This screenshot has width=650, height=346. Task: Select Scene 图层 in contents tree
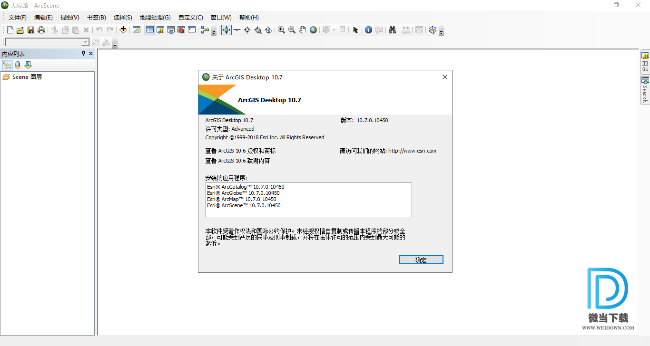click(27, 77)
